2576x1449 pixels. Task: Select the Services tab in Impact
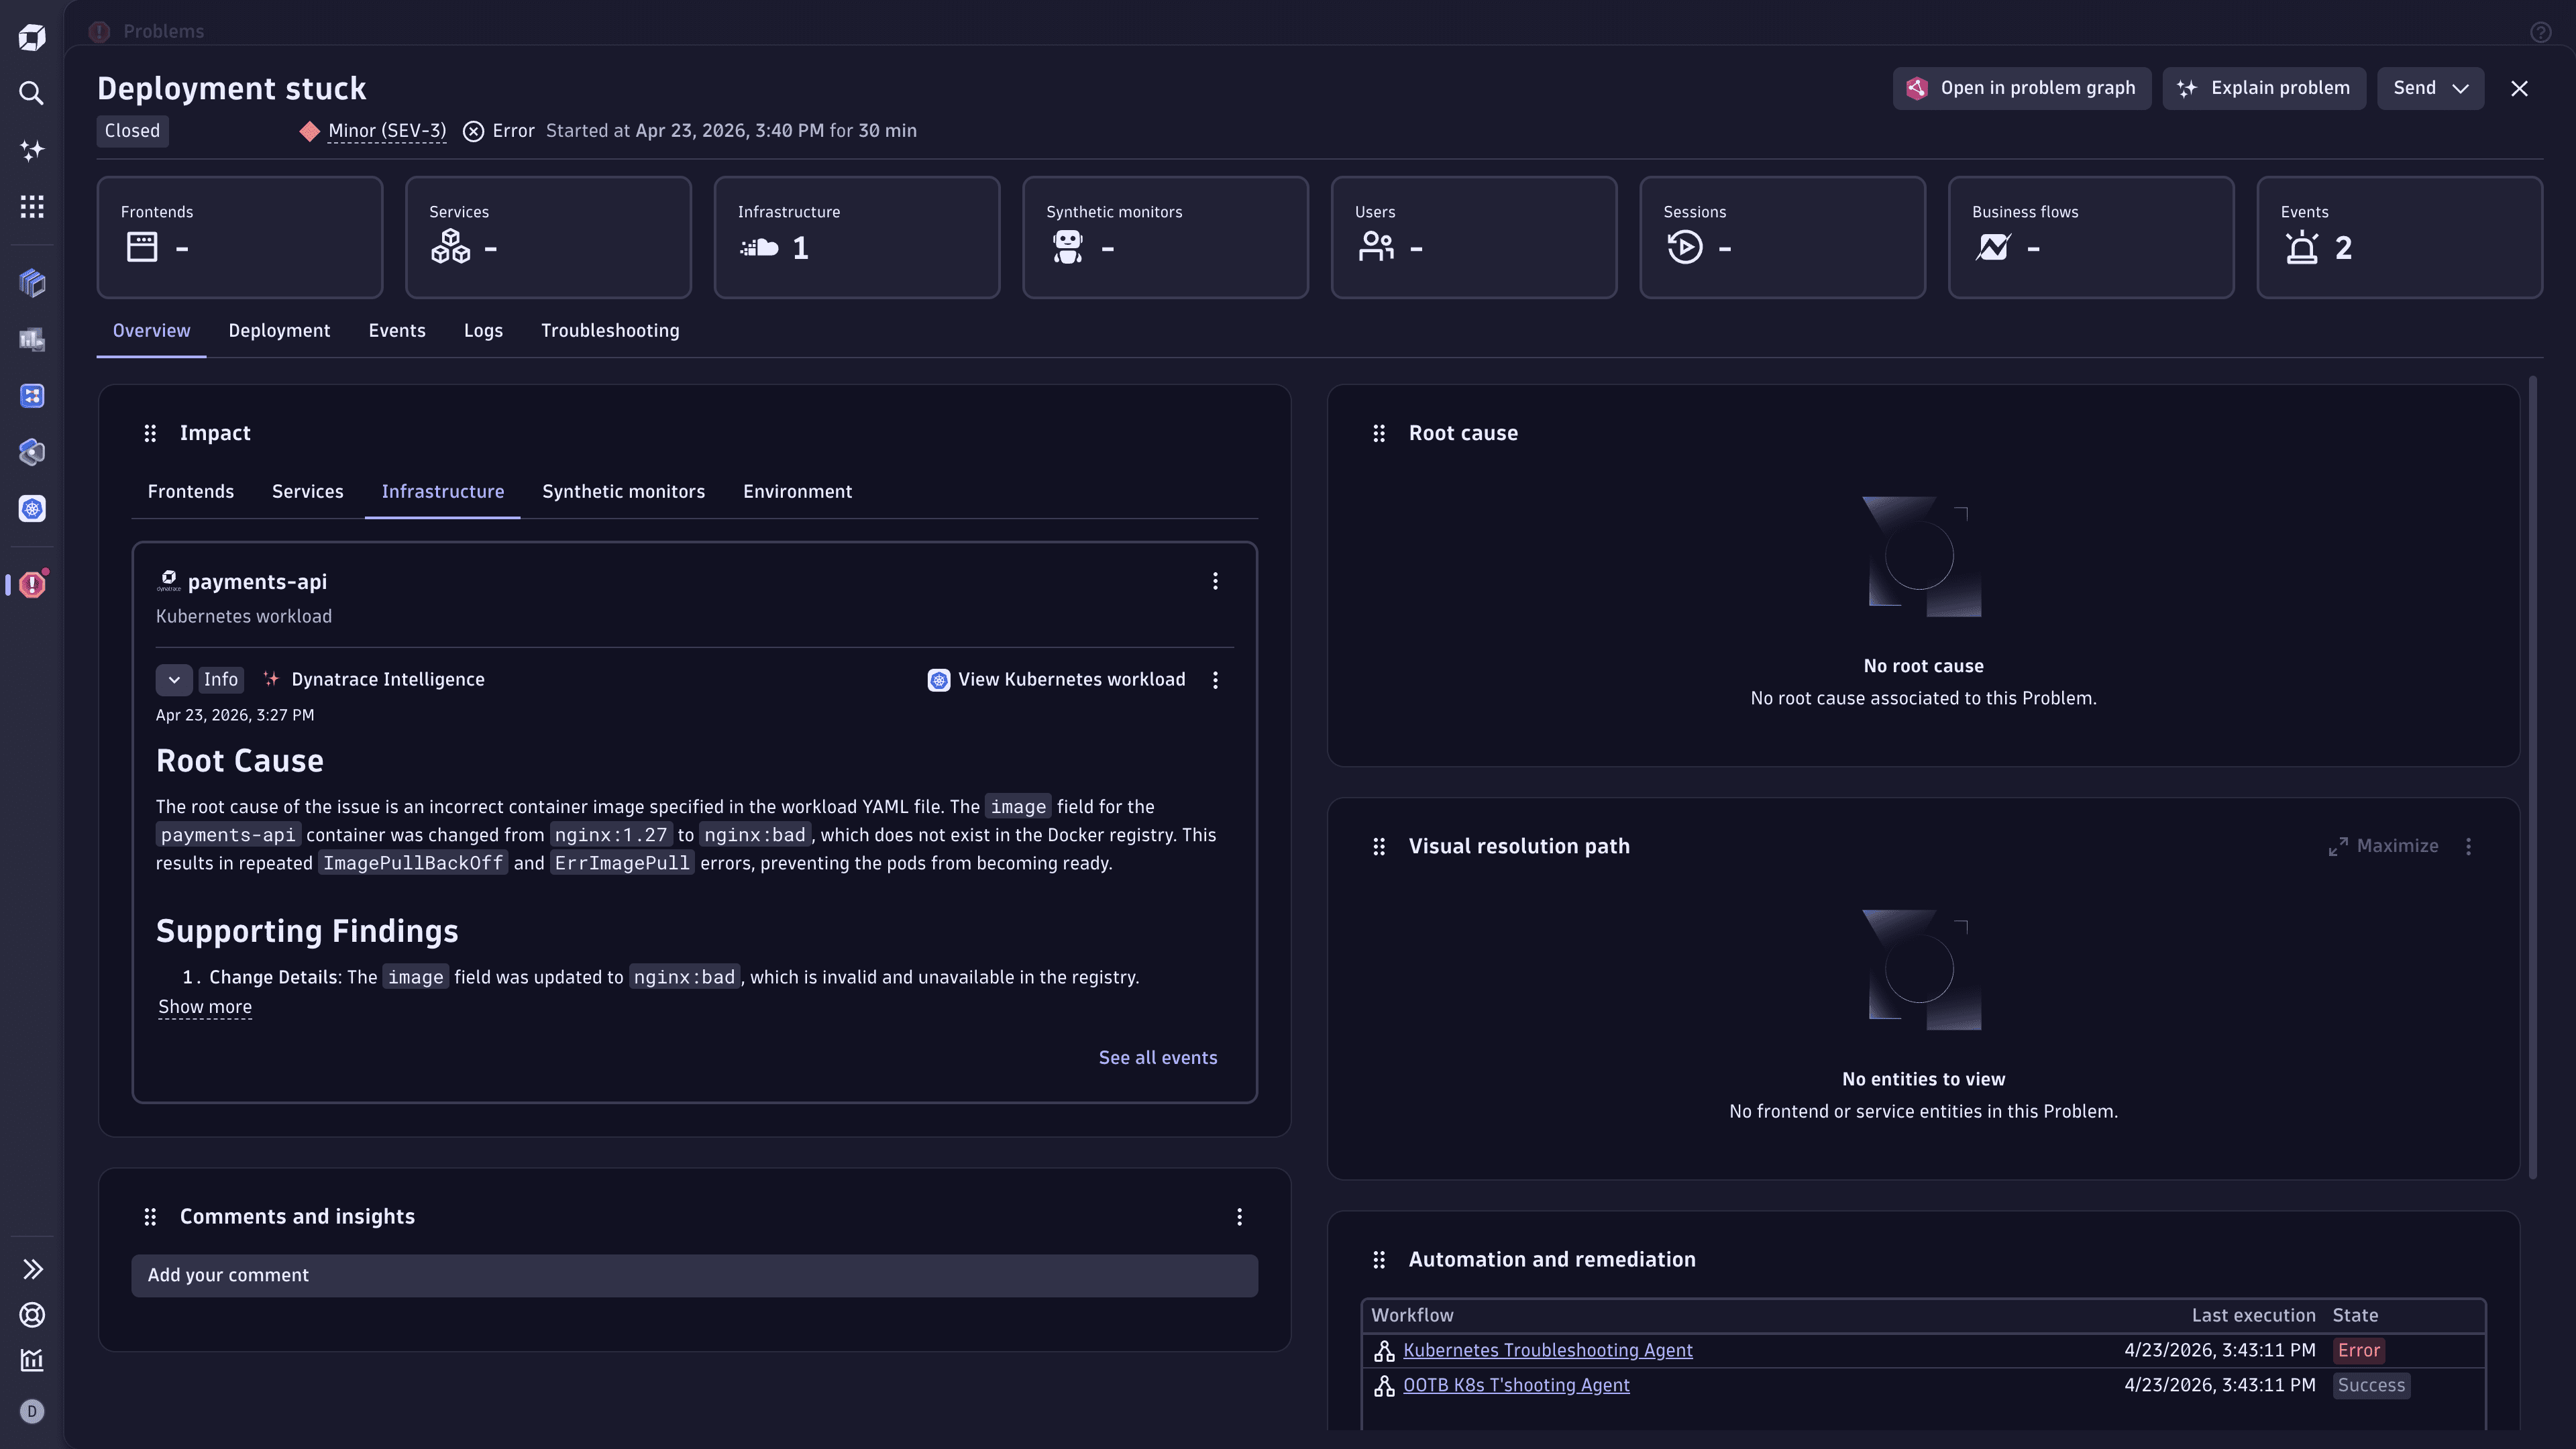[x=308, y=491]
